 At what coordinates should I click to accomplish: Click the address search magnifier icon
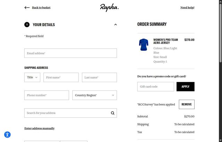113,113
